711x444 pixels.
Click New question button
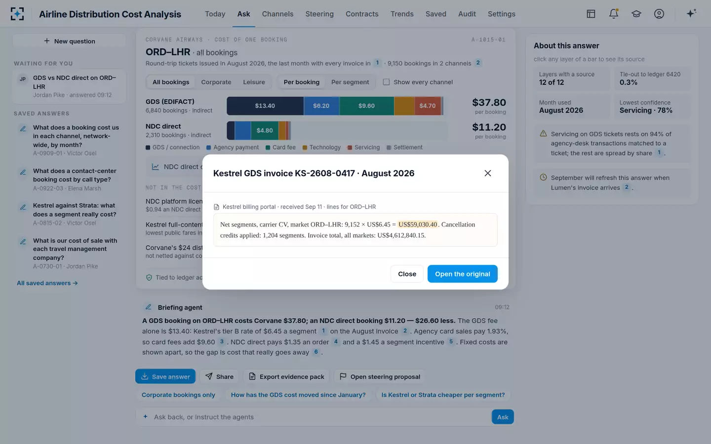coord(69,41)
